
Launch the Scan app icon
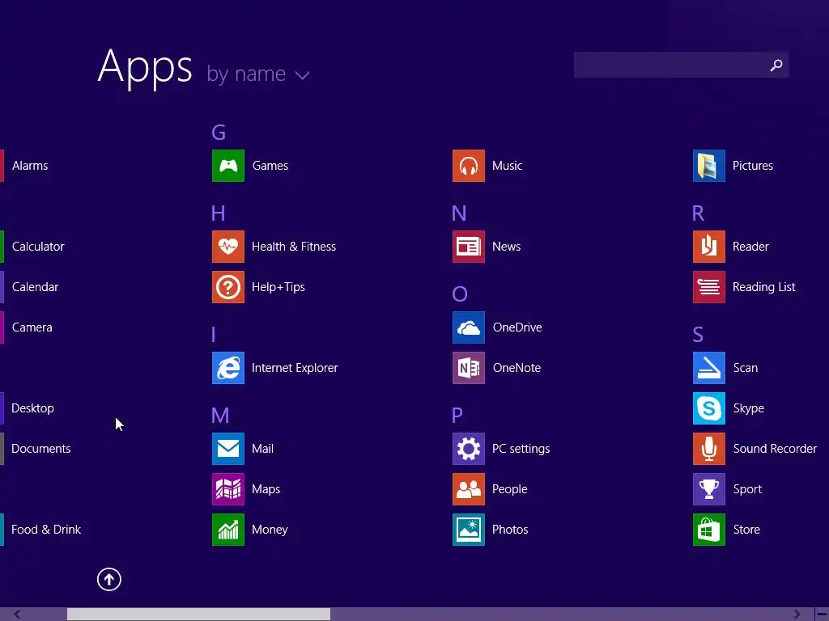coord(709,368)
